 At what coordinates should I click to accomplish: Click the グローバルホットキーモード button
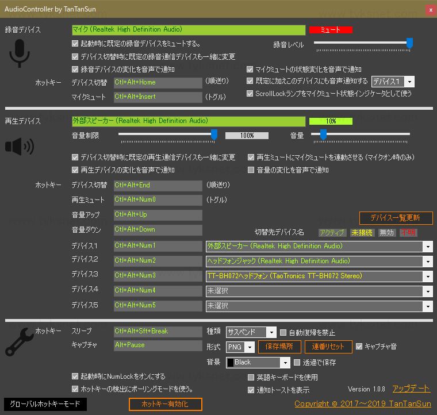point(45,405)
